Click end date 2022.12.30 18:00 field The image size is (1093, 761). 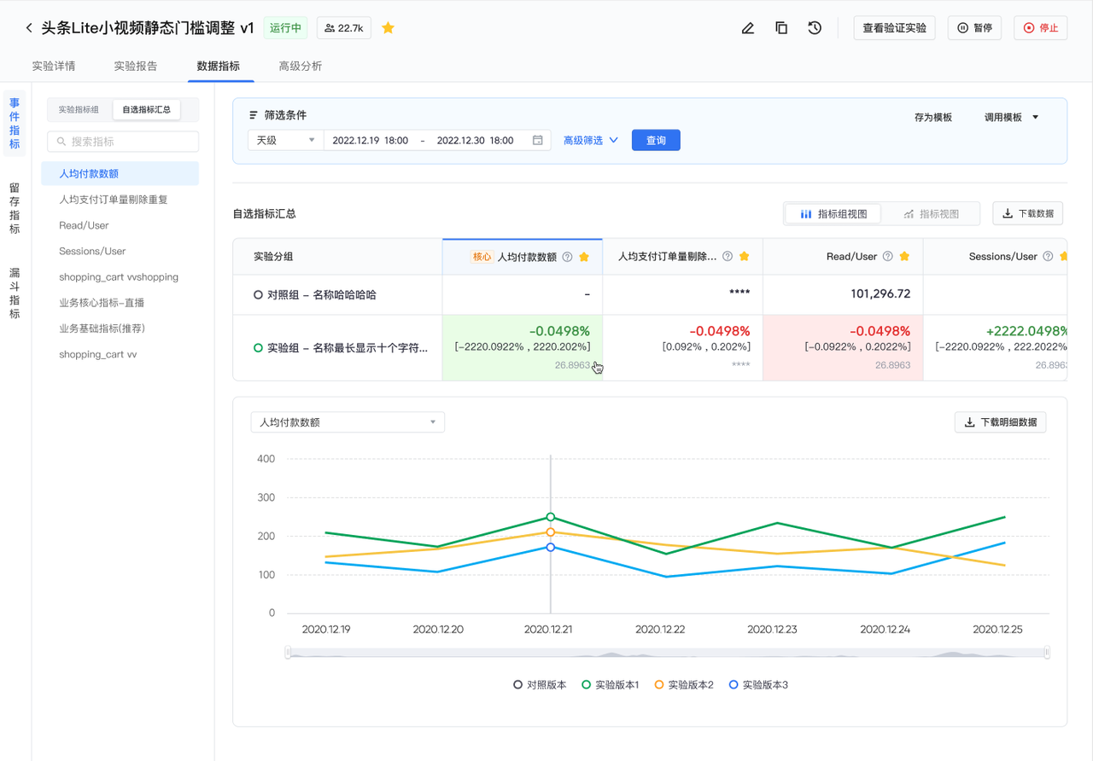click(475, 140)
